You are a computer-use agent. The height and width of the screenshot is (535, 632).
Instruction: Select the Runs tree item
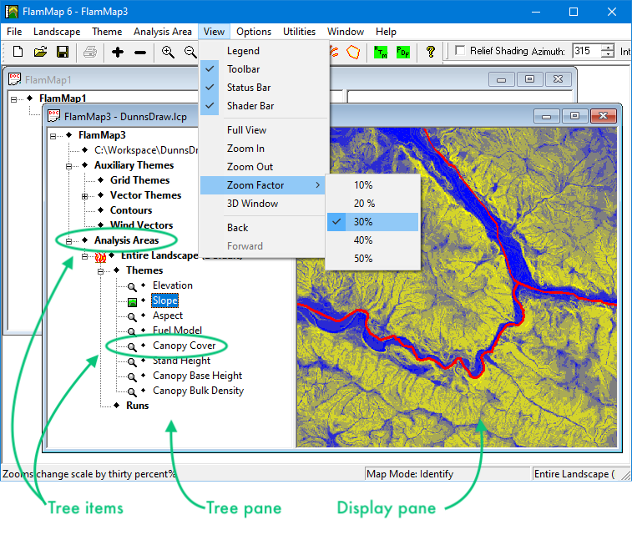click(138, 406)
